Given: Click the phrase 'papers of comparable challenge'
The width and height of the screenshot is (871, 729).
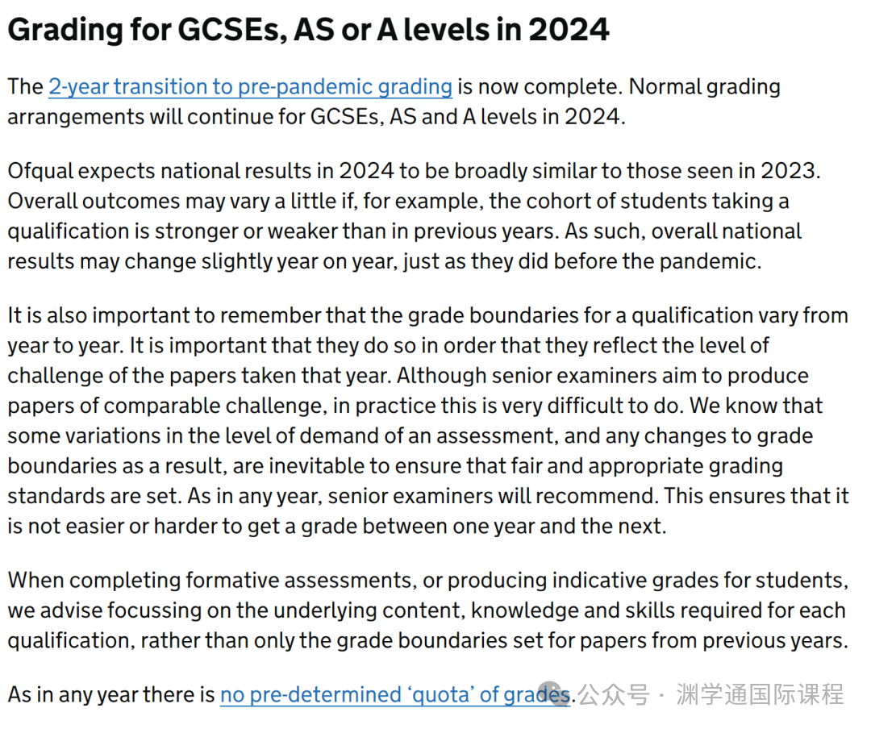Looking at the screenshot, I should click(165, 406).
